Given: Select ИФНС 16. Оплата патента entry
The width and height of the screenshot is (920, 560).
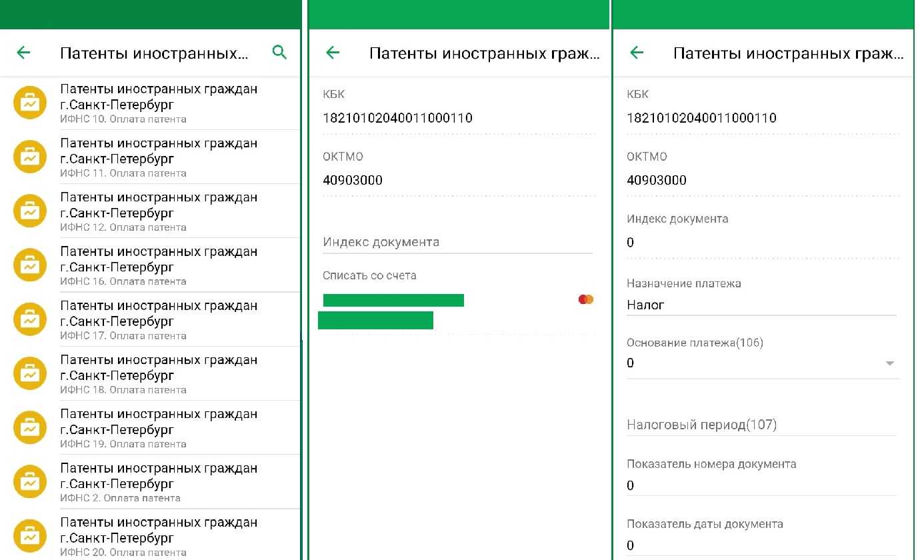Looking at the screenshot, I should (x=150, y=265).
